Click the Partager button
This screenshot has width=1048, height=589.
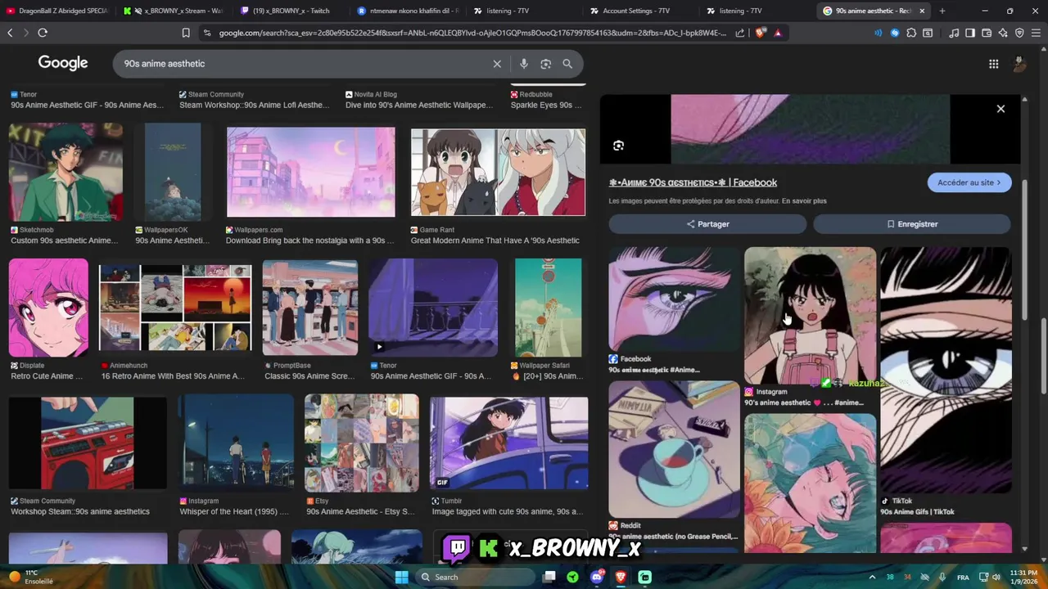[x=707, y=224]
